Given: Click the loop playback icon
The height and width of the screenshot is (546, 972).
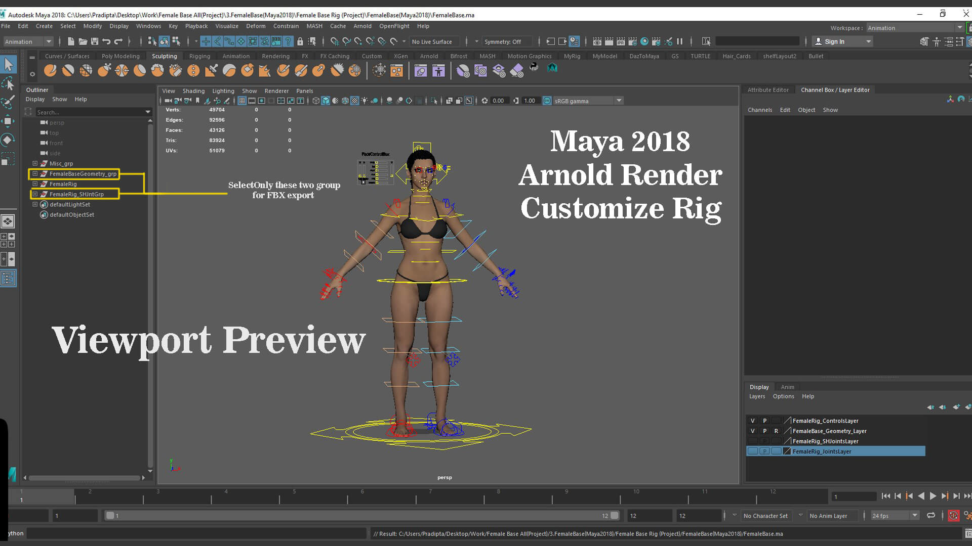Looking at the screenshot, I should (931, 516).
